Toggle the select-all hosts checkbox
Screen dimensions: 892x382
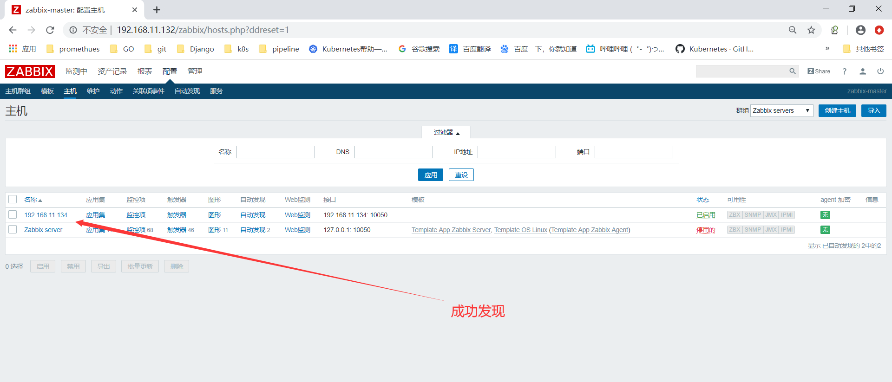(x=13, y=199)
